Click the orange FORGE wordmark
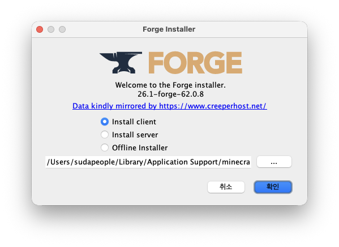339x247 pixels. click(x=195, y=63)
